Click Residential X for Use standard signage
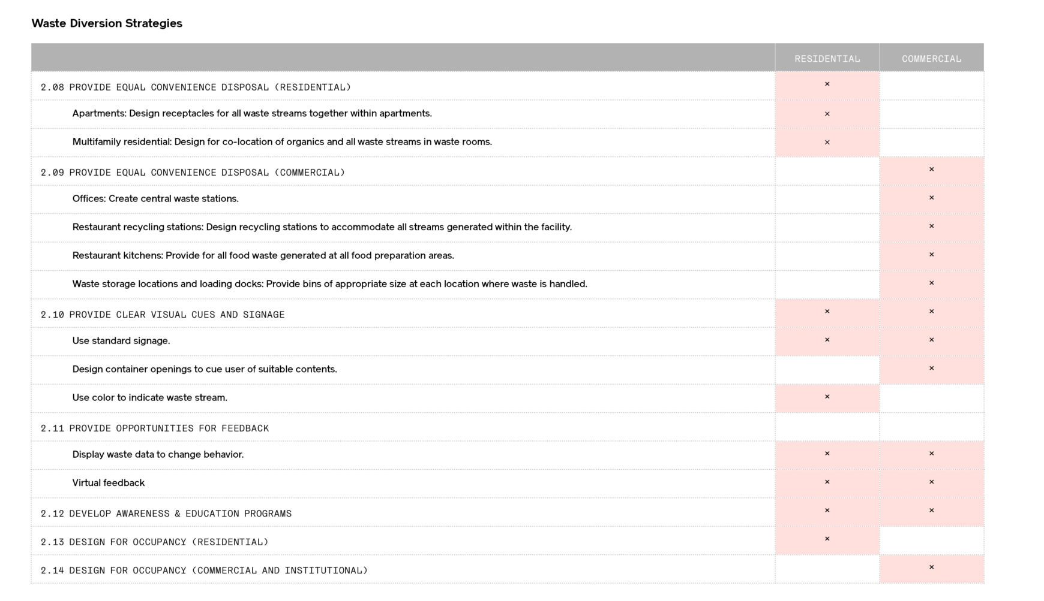 point(827,340)
